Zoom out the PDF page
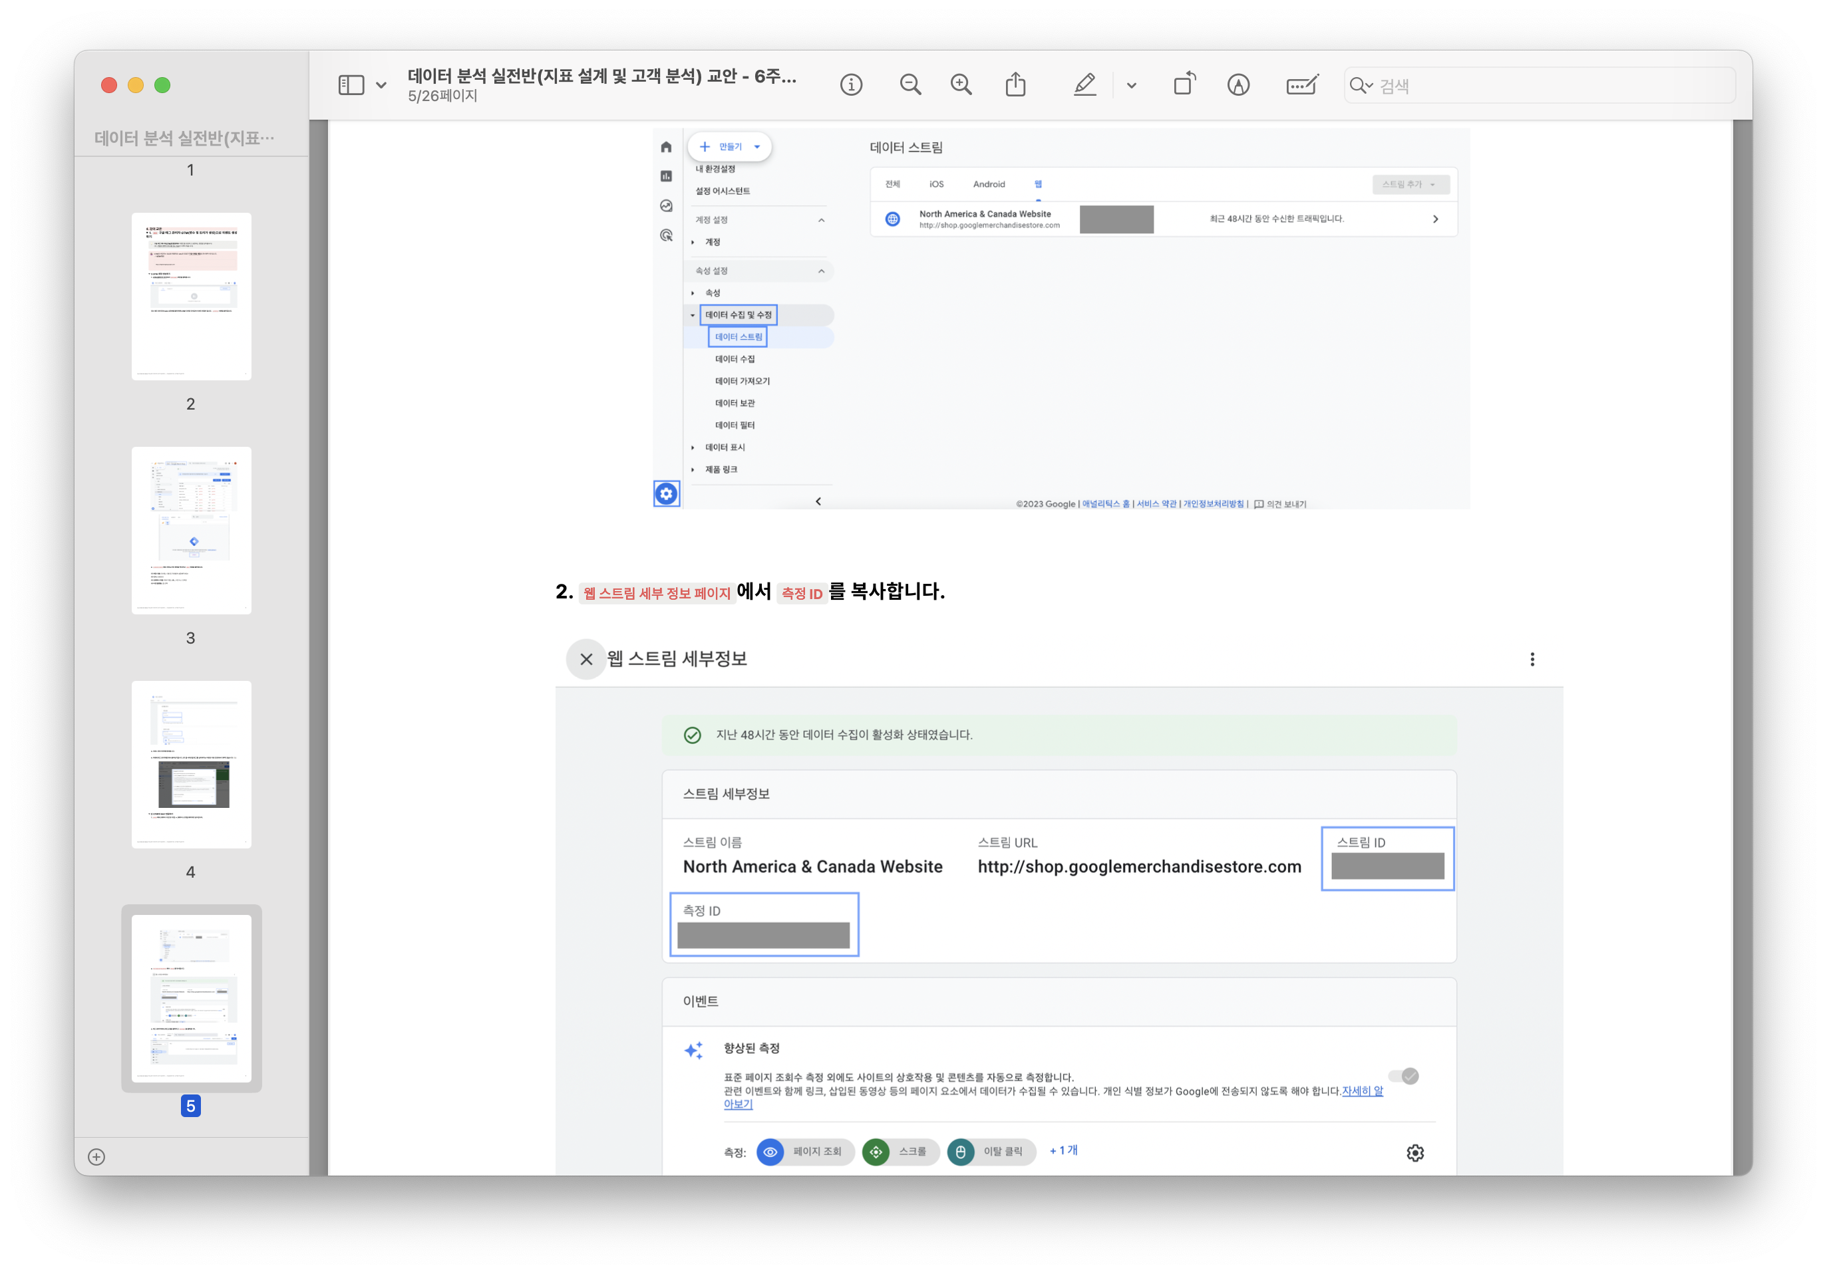 click(910, 85)
